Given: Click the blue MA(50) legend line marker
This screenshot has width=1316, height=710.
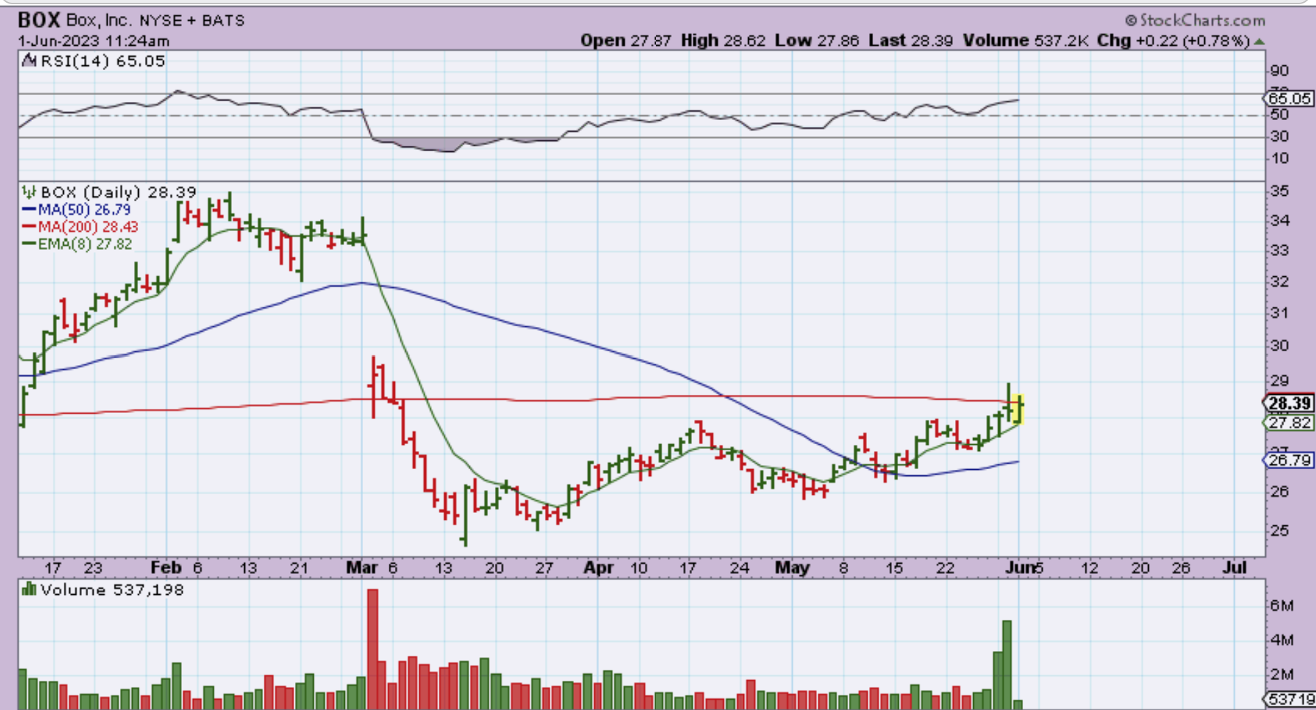Looking at the screenshot, I should coord(29,210).
